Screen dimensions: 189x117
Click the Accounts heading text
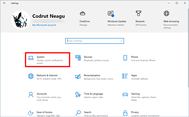coord(42,94)
